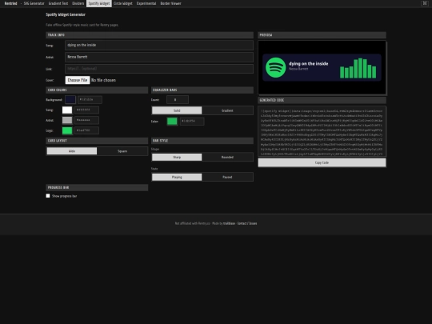Open the Circle Widget tab

[123, 3]
